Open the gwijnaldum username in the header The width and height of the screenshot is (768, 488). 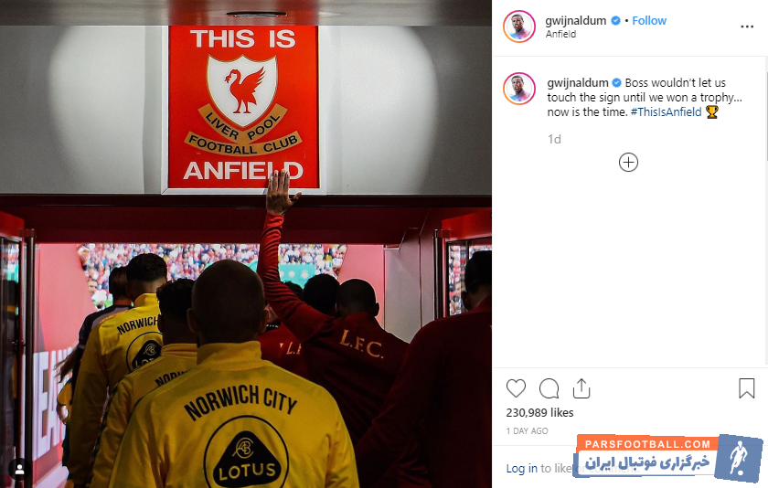tap(575, 20)
